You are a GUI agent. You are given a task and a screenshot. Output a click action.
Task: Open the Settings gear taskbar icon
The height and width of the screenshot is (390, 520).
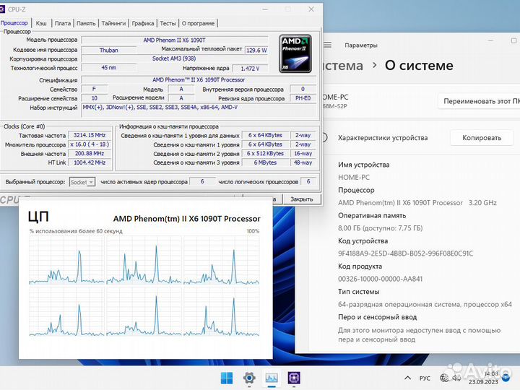point(249,378)
